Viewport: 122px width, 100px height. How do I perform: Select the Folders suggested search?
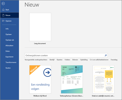[x=67, y=60]
